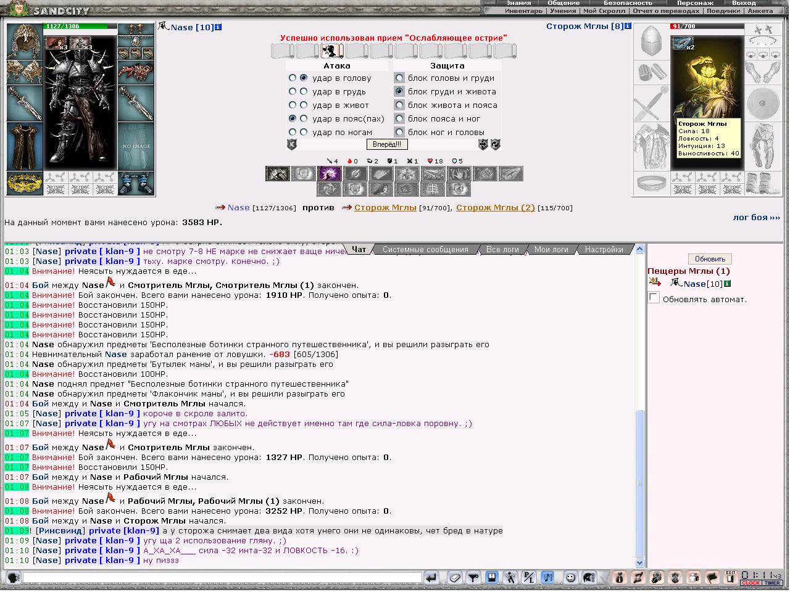
Task: Select the right radio for удар в живот
Action: coord(304,105)
